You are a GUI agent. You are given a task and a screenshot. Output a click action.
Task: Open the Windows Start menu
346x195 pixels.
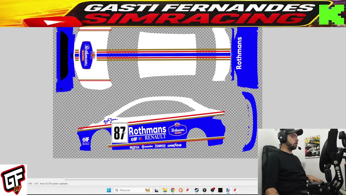pos(109,190)
